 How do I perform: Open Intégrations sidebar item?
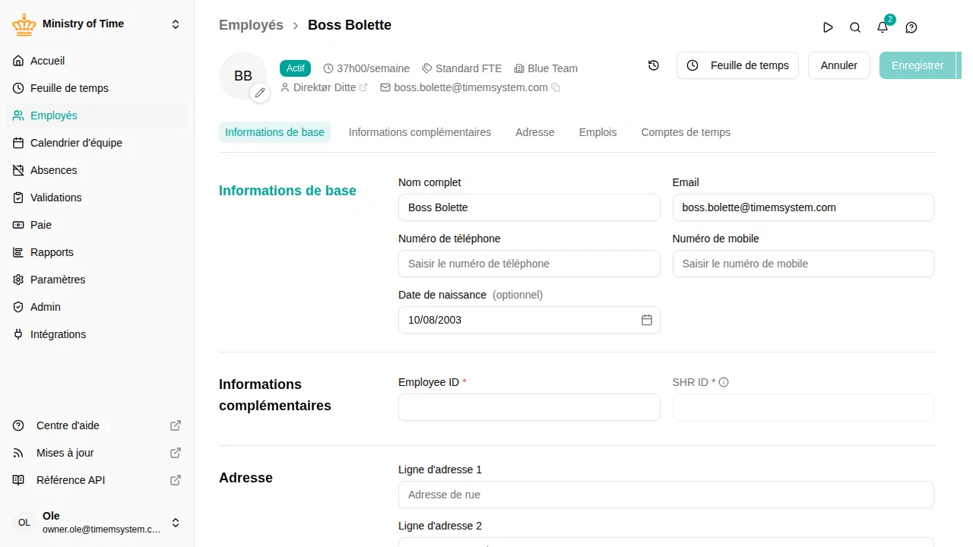(97, 334)
